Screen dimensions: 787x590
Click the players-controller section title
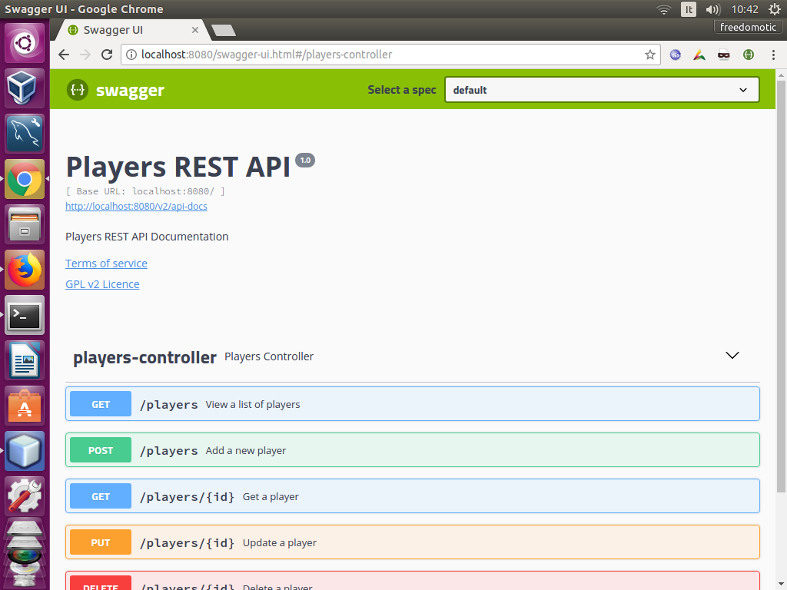click(145, 357)
